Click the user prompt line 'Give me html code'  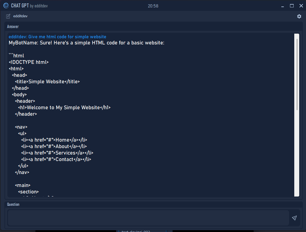pos(57,37)
